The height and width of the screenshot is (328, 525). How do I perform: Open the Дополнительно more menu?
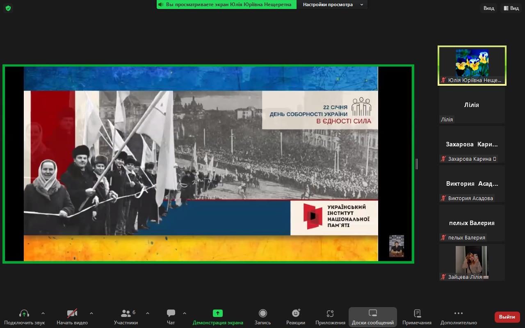pyautogui.click(x=459, y=314)
